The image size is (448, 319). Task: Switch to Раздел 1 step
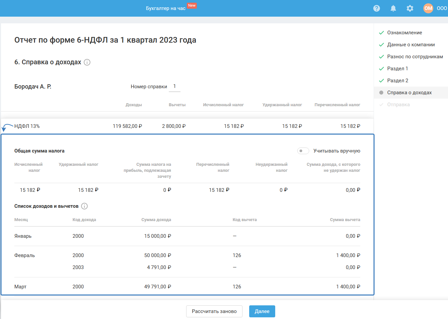click(x=397, y=69)
